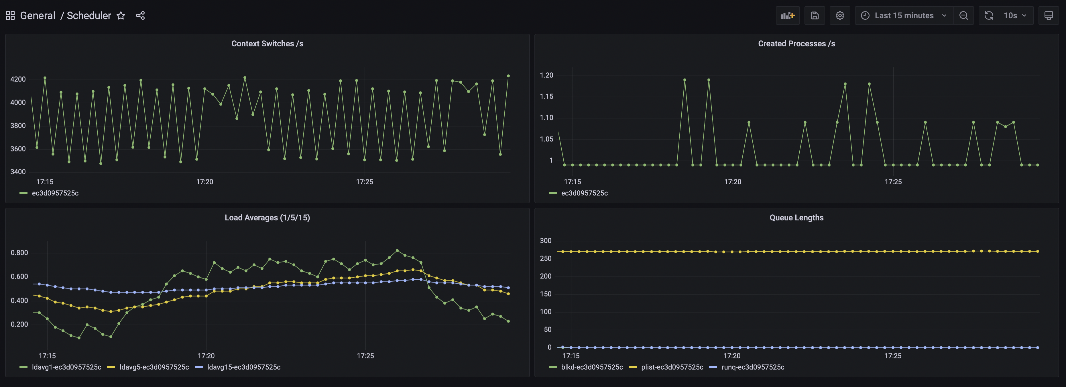Open Load Averages (1/5/15) panel menu
This screenshot has height=387, width=1066.
pos(267,218)
